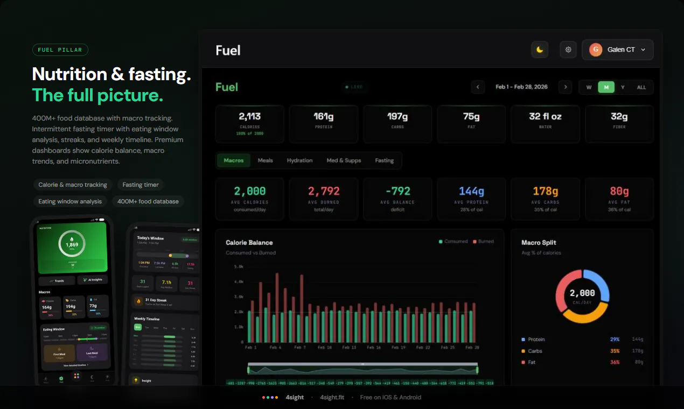Screen dimensions: 684x409
Task: Tap the Last Meal moon icon tile
Action: click(92, 352)
